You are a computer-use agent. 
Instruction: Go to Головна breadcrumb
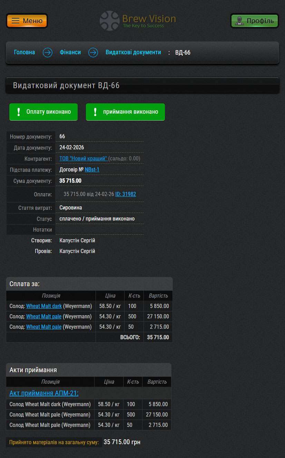24,53
